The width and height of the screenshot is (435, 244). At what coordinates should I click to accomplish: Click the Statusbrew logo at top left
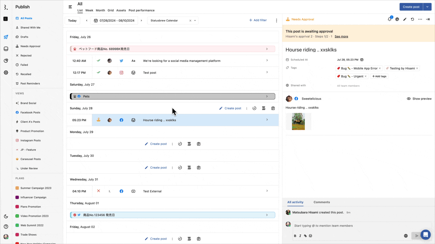(6, 7)
